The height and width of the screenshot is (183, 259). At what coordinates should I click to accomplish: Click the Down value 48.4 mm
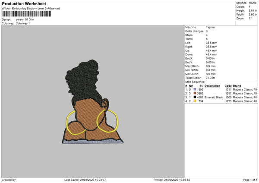(212, 54)
